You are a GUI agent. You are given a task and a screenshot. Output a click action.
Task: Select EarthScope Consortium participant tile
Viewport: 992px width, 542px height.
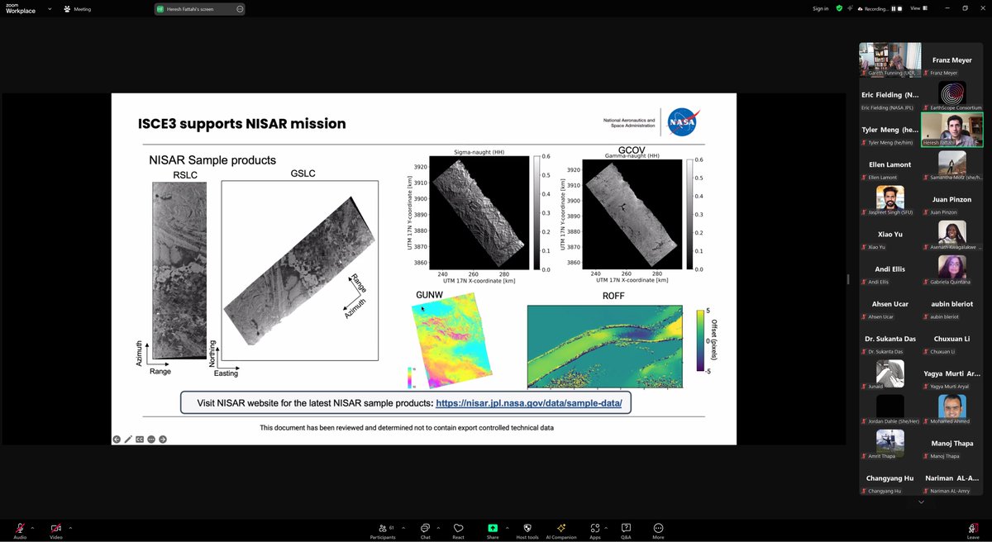pos(951,95)
